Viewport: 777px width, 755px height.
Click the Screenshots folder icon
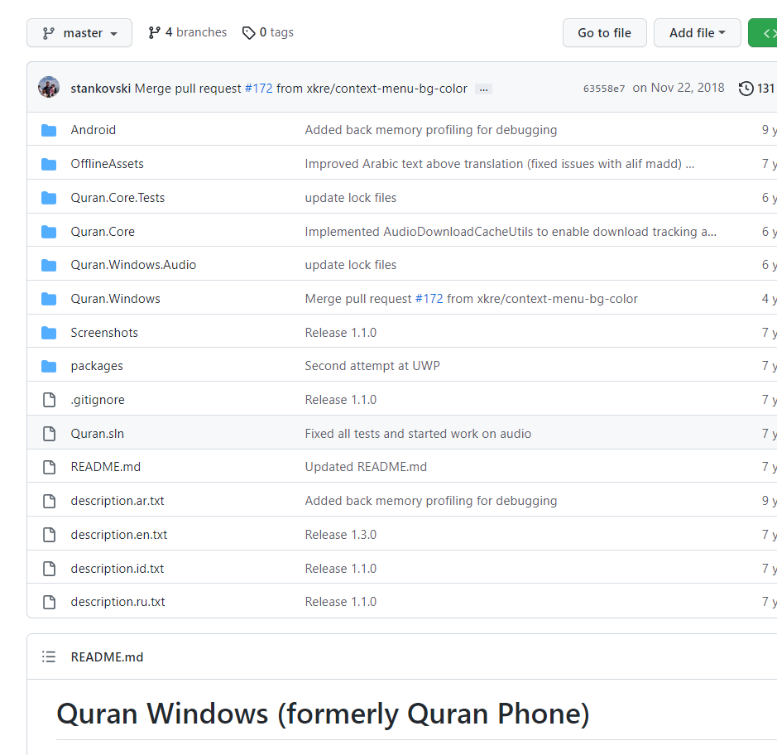[x=49, y=333]
